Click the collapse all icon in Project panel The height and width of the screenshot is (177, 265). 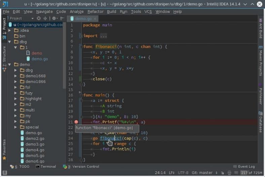click(x=45, y=19)
